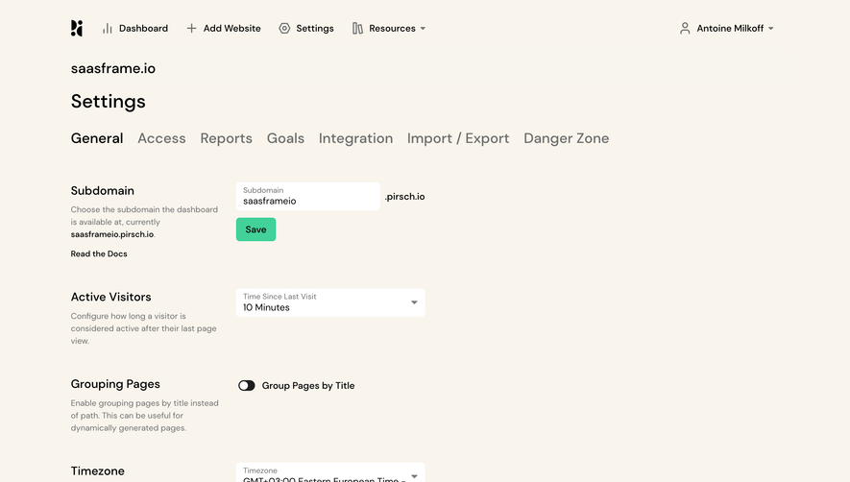850x482 pixels.
Task: Click the Resources dropdown caret
Action: (x=423, y=29)
